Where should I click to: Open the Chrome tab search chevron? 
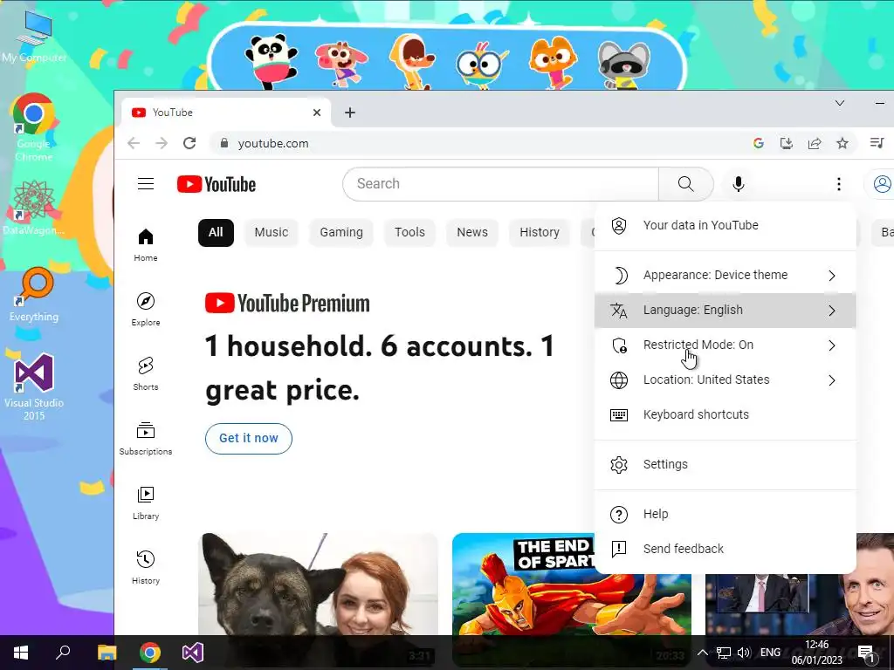pos(839,103)
